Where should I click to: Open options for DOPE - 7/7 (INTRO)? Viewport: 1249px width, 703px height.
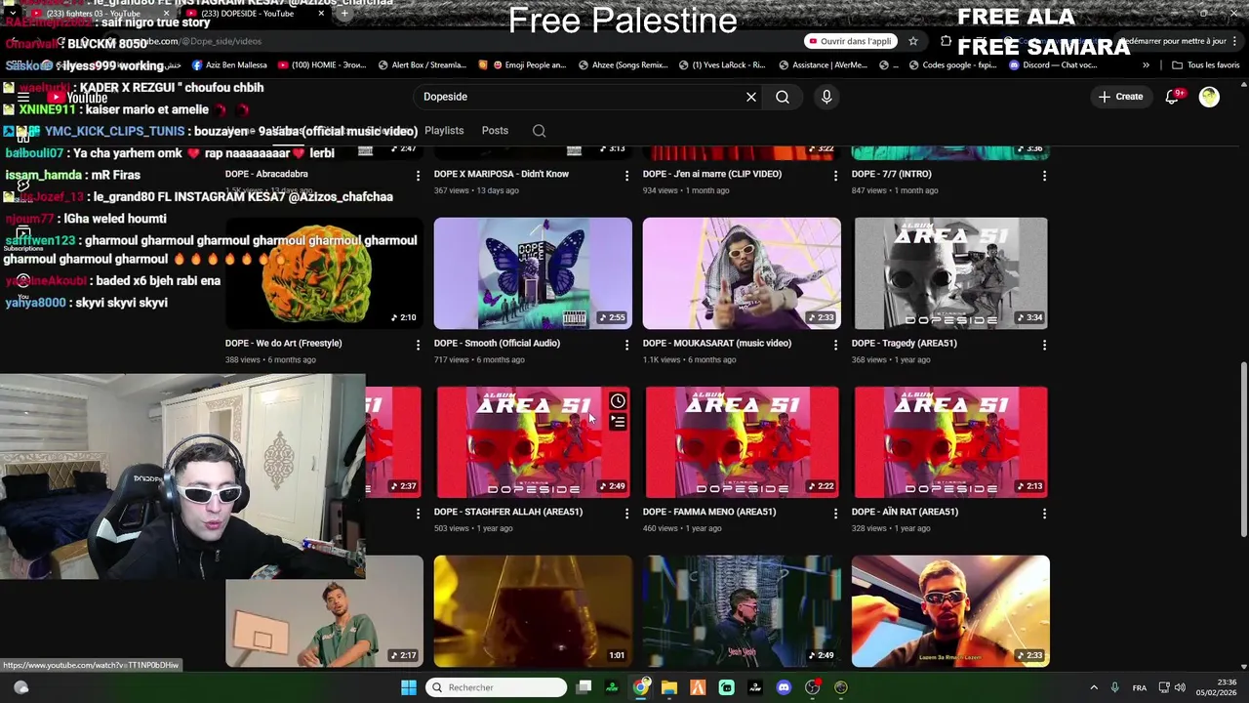1044,176
